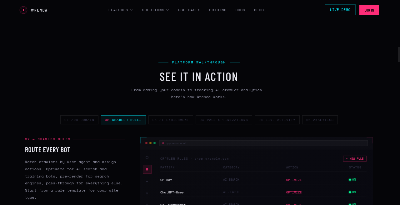Click the + New Rule button

(355, 159)
